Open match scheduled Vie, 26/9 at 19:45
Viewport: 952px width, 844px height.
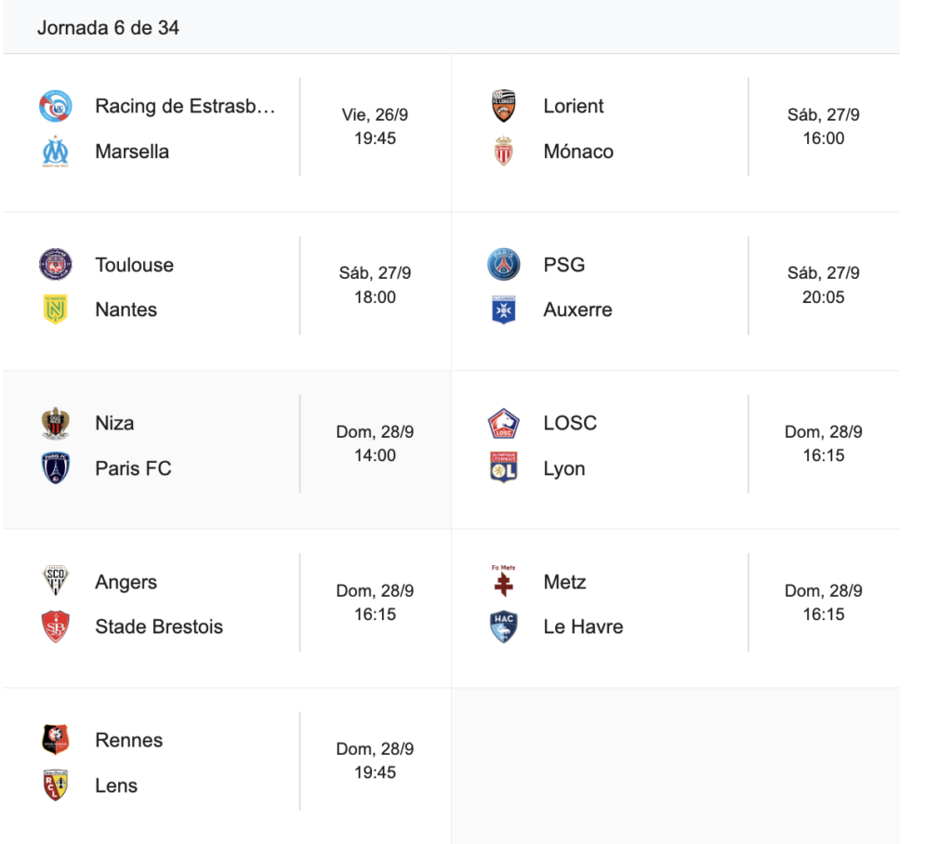(375, 126)
